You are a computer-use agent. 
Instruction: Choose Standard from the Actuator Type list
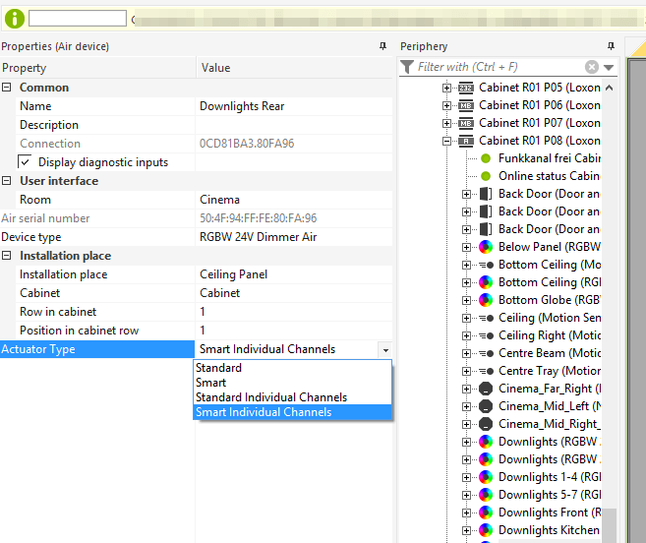(218, 368)
